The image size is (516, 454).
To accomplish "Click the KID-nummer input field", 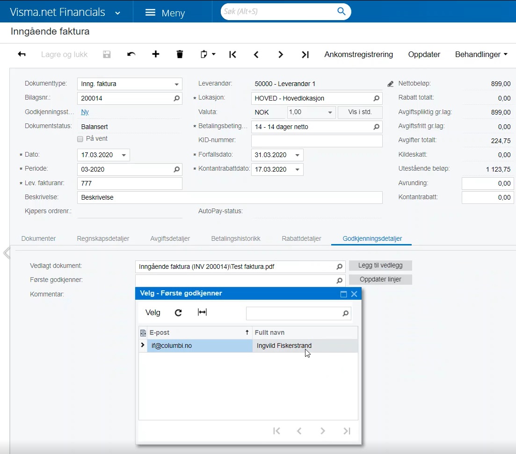I will (317, 141).
